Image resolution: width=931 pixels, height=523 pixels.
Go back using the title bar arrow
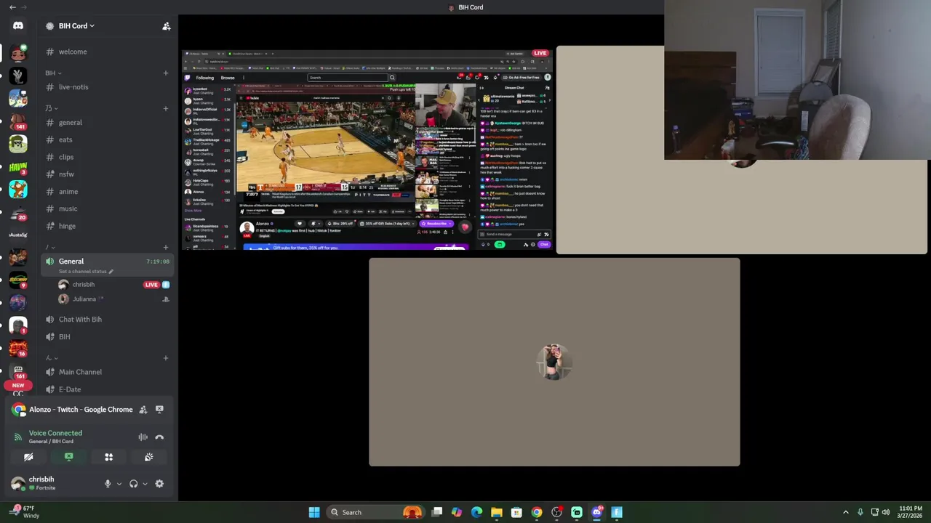(x=12, y=7)
